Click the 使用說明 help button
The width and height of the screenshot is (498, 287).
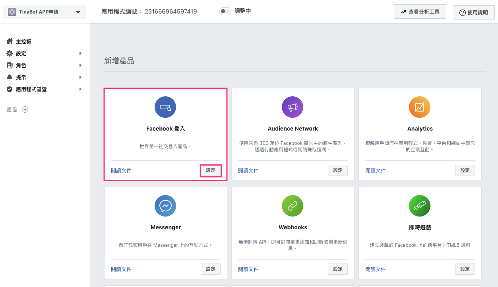474,12
